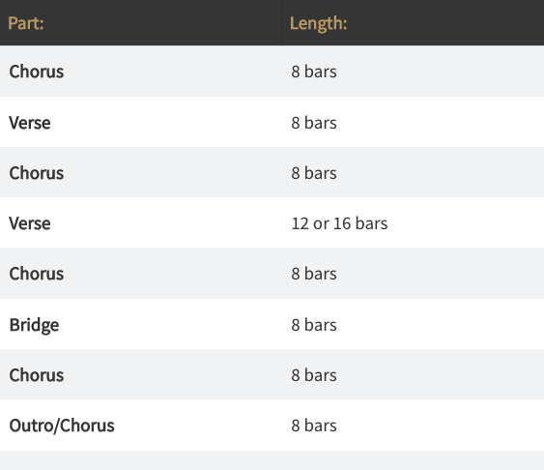Image resolution: width=544 pixels, height=470 pixels.
Task: Select "8 bars" in the first Chorus row
Action: pos(314,72)
